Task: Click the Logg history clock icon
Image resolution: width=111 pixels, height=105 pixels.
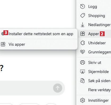Action: tap(82, 7)
